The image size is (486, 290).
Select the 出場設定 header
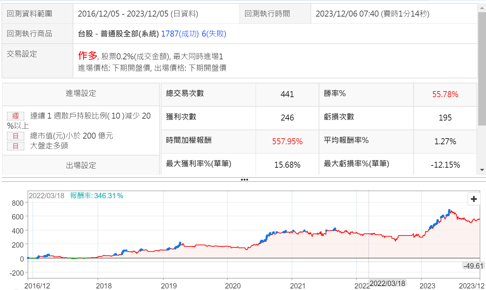point(81,165)
